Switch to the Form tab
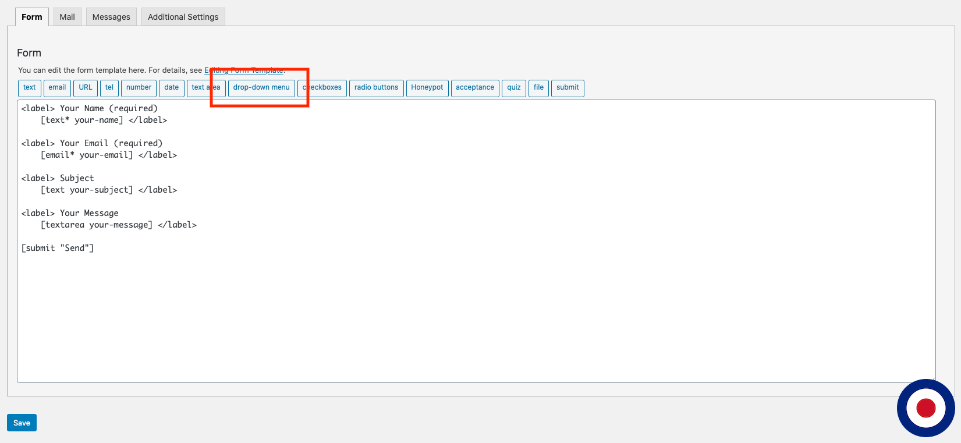Screen dimensions: 961x443 pos(32,17)
